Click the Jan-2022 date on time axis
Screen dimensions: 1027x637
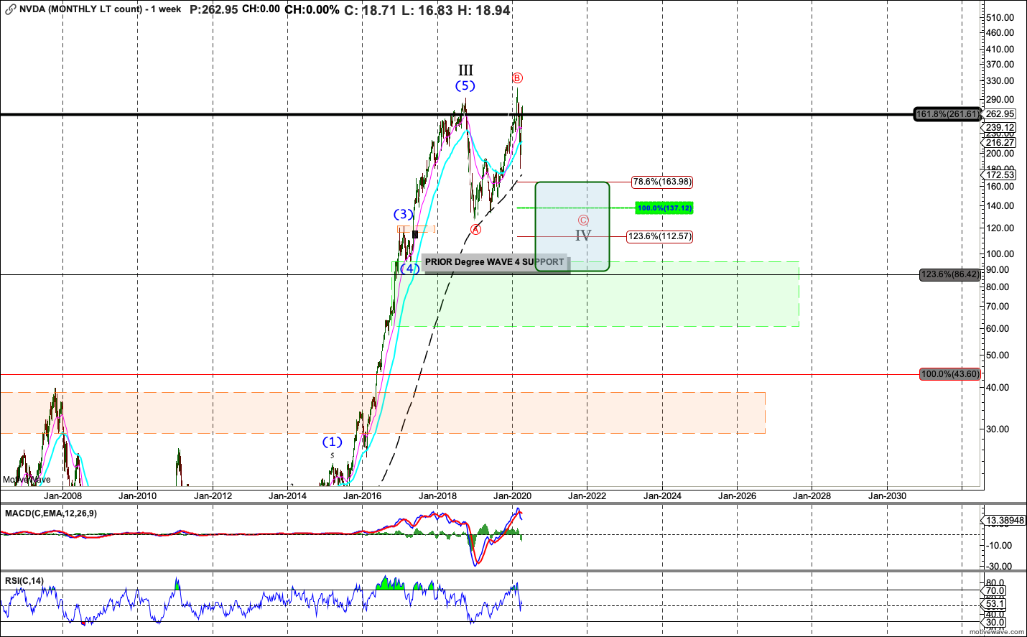(x=587, y=496)
